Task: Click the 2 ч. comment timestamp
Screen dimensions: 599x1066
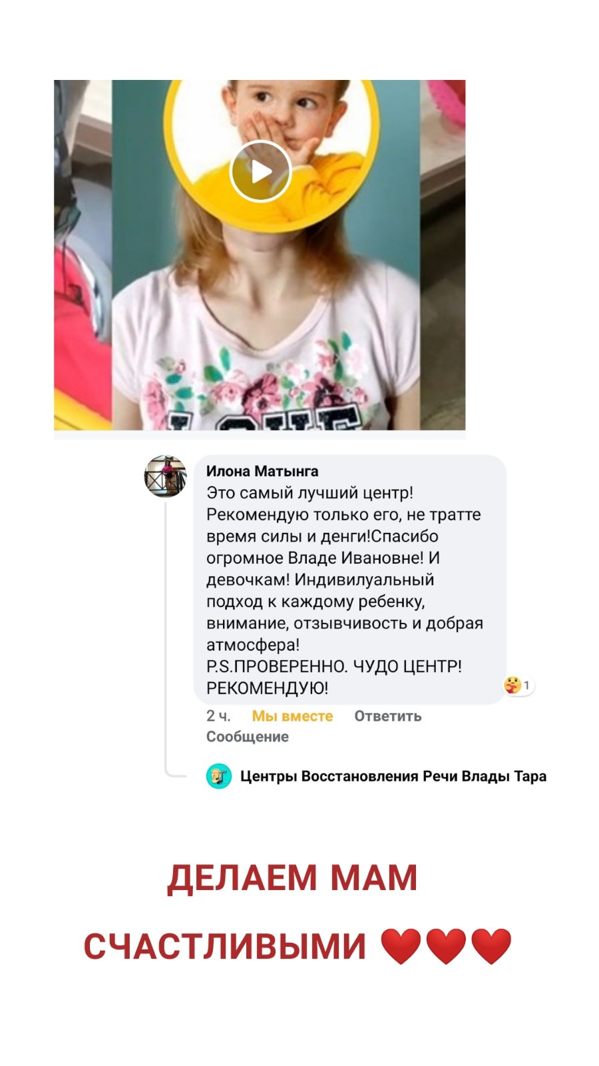Action: tap(218, 716)
